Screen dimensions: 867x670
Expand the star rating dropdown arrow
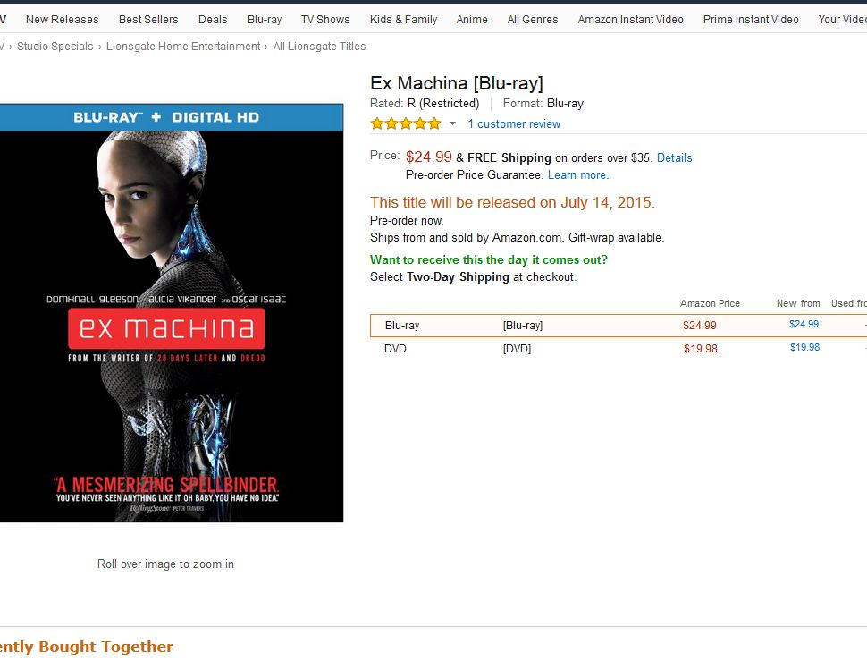pos(452,123)
